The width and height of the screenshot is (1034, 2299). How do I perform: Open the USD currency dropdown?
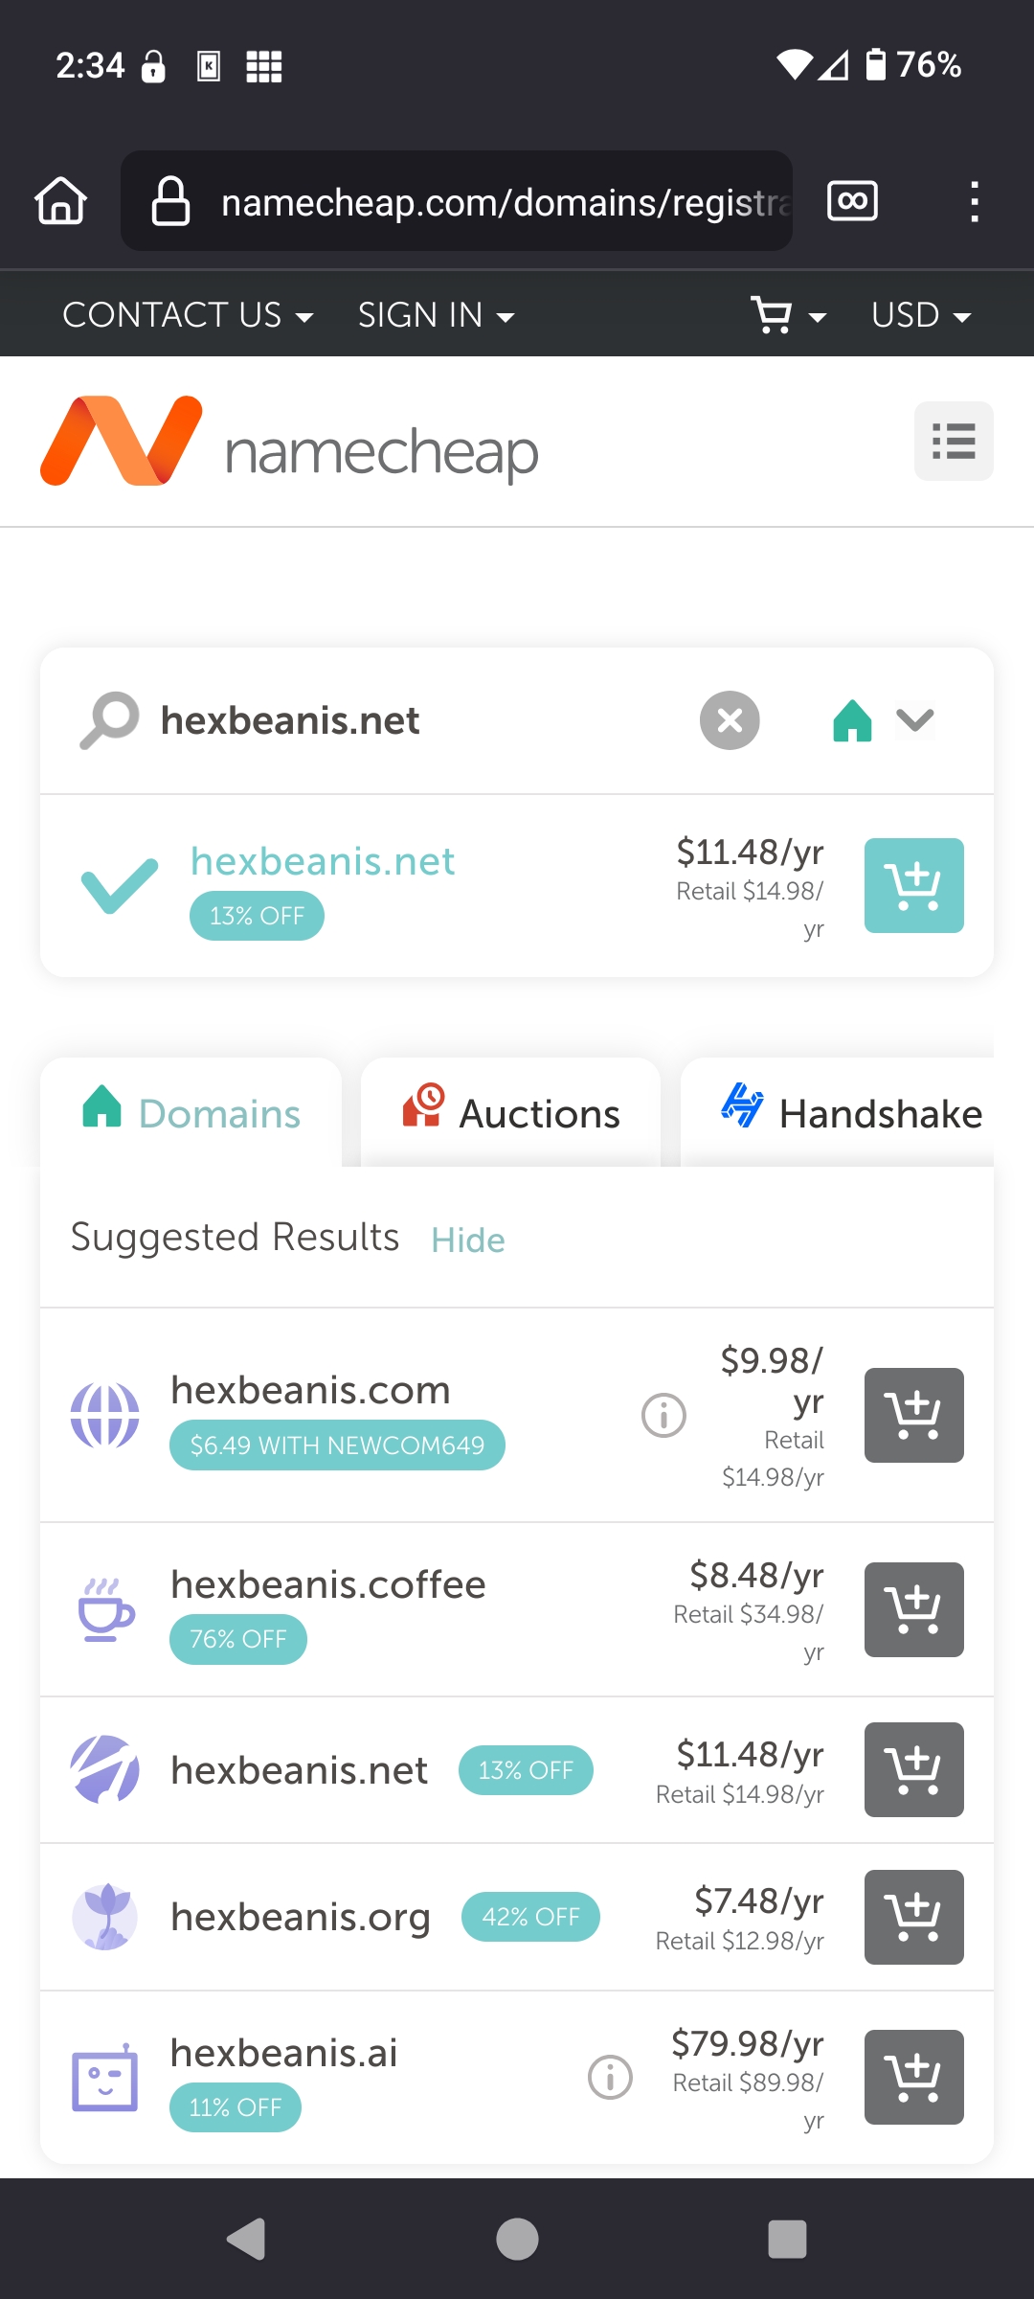(921, 315)
